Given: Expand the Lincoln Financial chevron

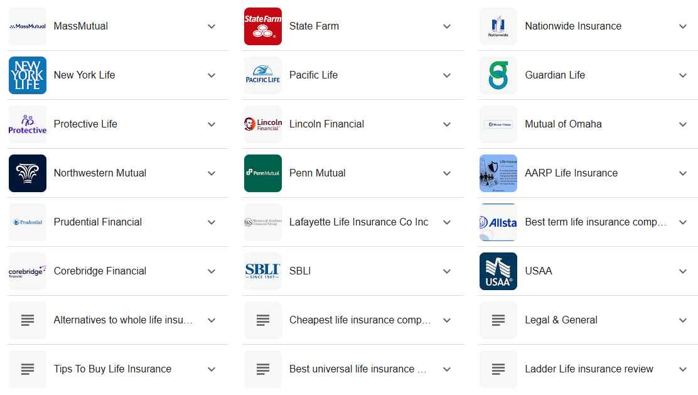Looking at the screenshot, I should coord(447,124).
